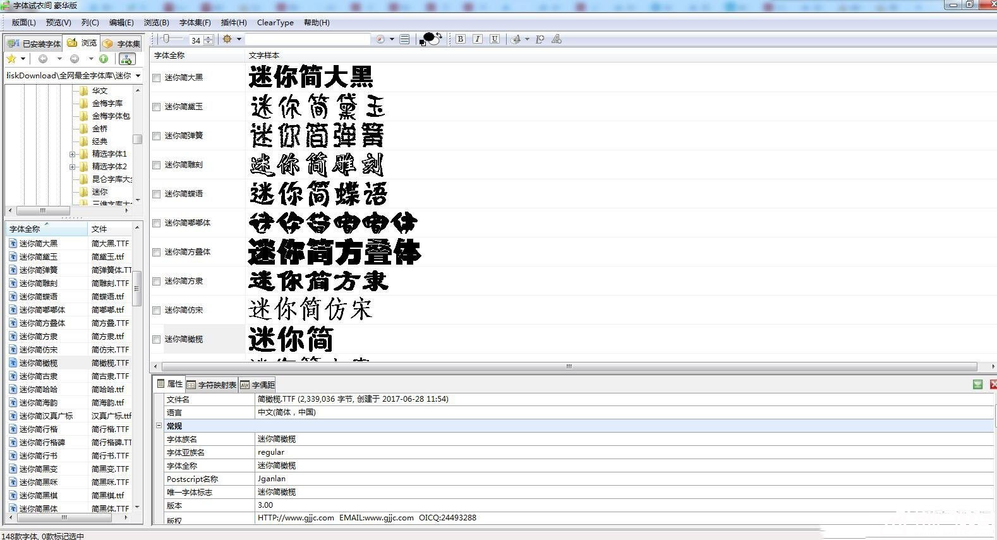Toggle italic formatting
The width and height of the screenshot is (997, 540).
click(478, 39)
